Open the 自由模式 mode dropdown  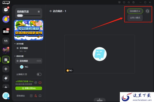pyautogui.click(x=135, y=11)
